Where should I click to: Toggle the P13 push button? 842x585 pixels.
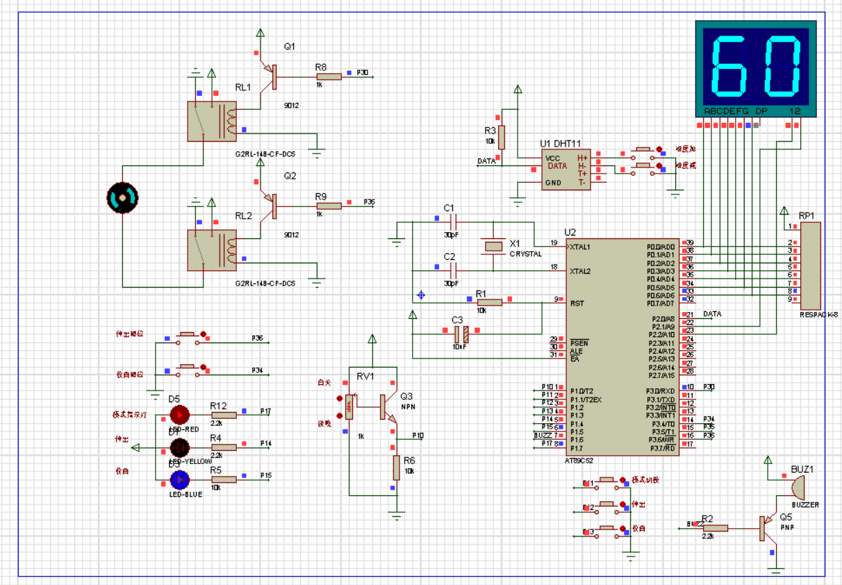click(607, 532)
